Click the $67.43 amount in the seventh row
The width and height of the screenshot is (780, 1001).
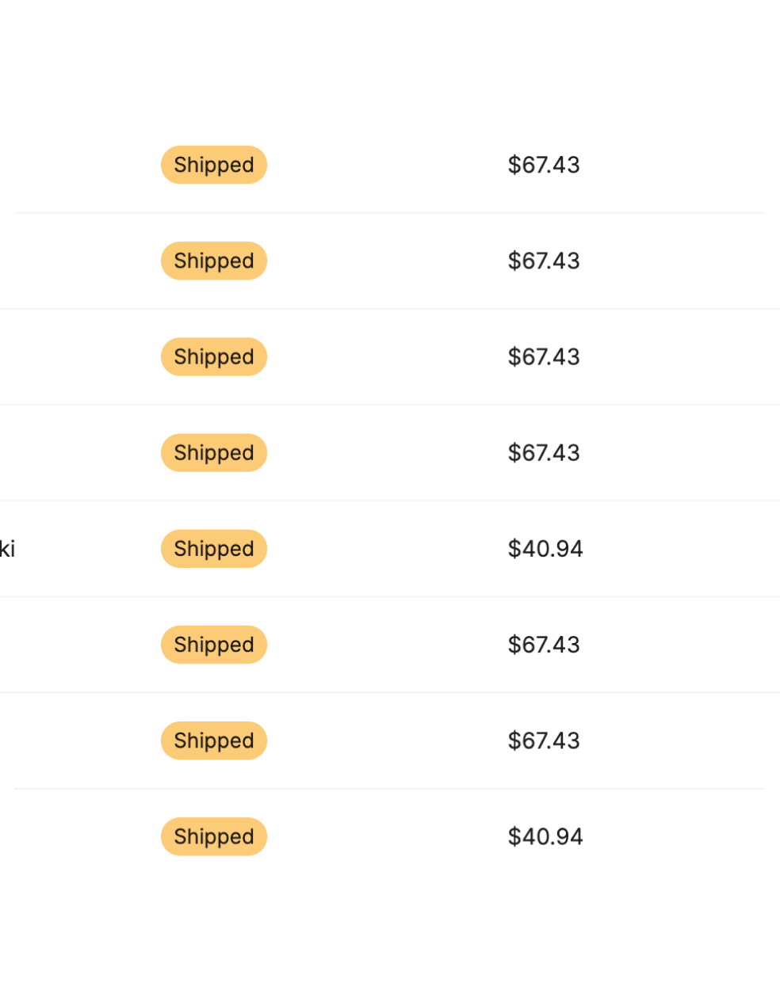pos(544,740)
